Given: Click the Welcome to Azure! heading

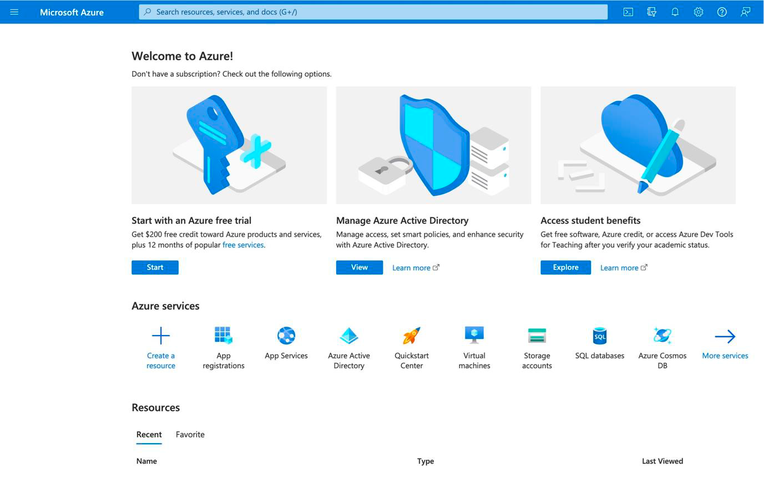Looking at the screenshot, I should click(x=183, y=56).
